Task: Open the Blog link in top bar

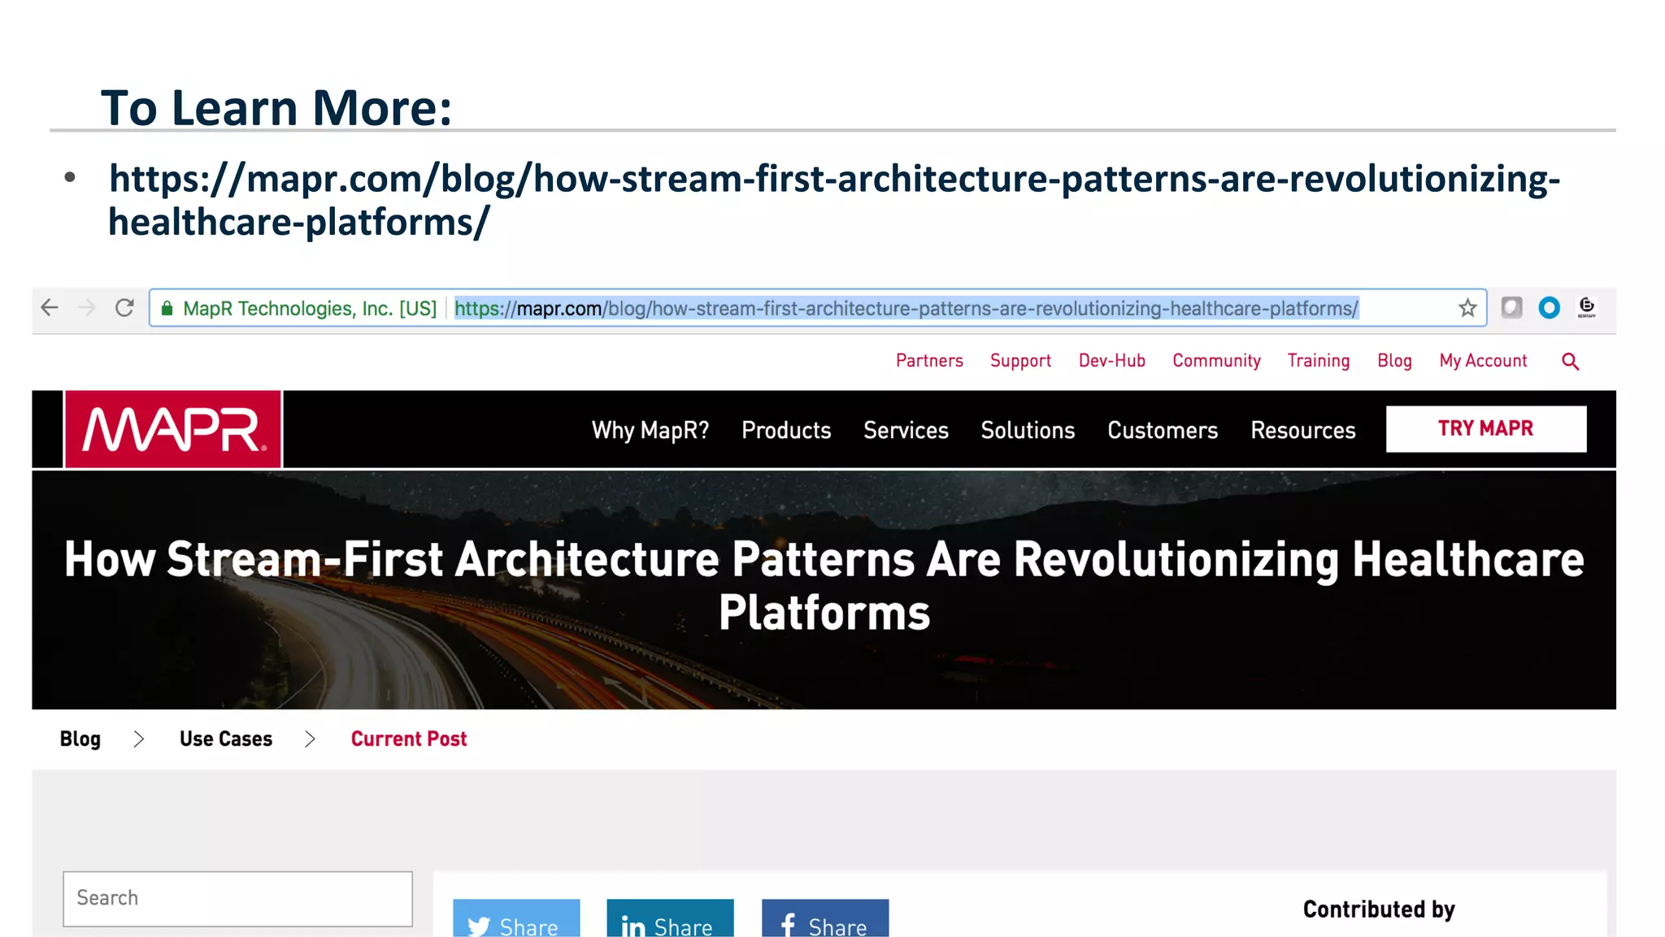Action: point(1394,361)
